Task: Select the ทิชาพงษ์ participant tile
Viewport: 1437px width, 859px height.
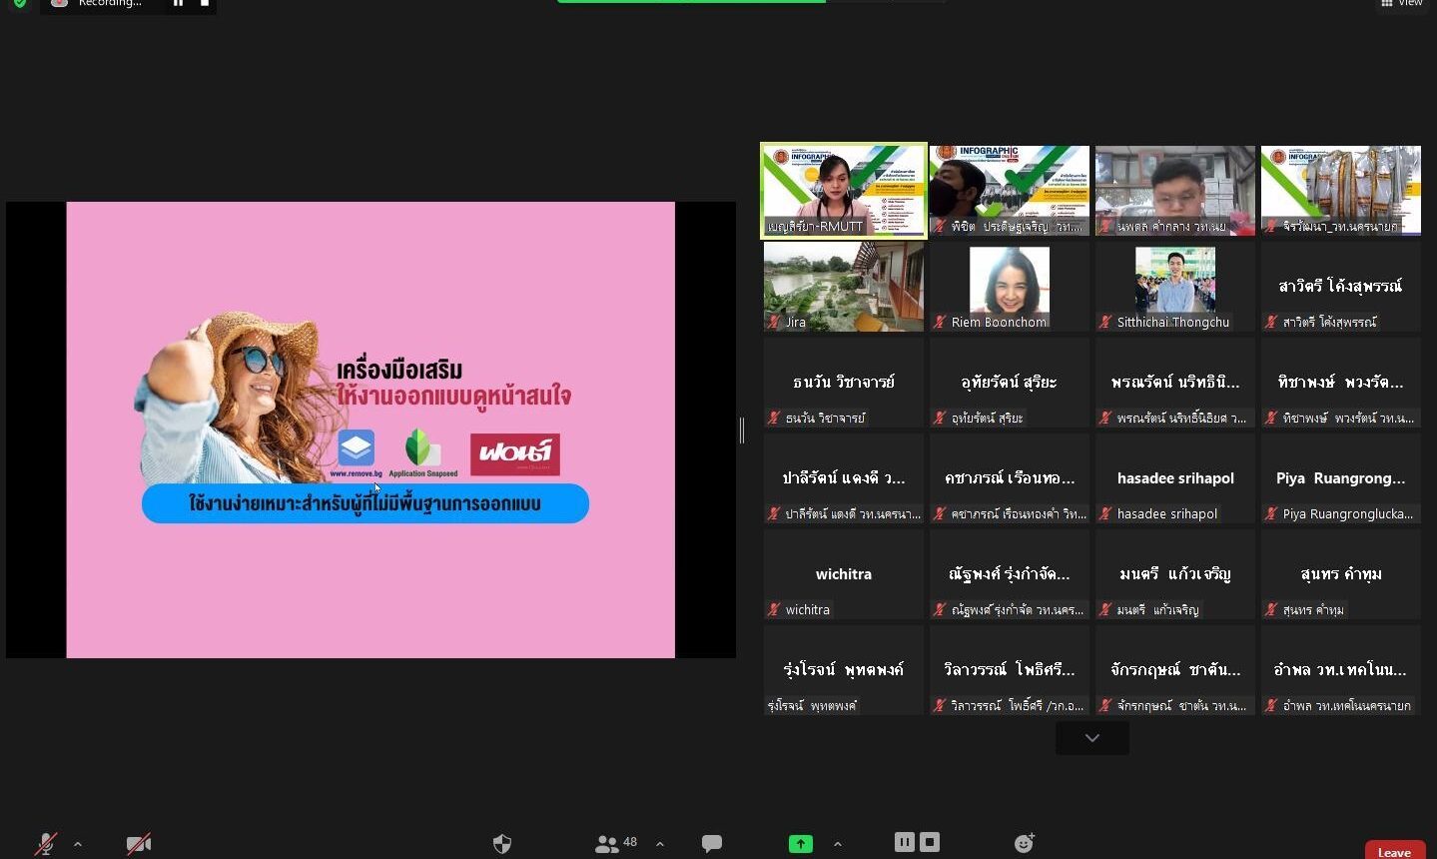Action: [1341, 383]
